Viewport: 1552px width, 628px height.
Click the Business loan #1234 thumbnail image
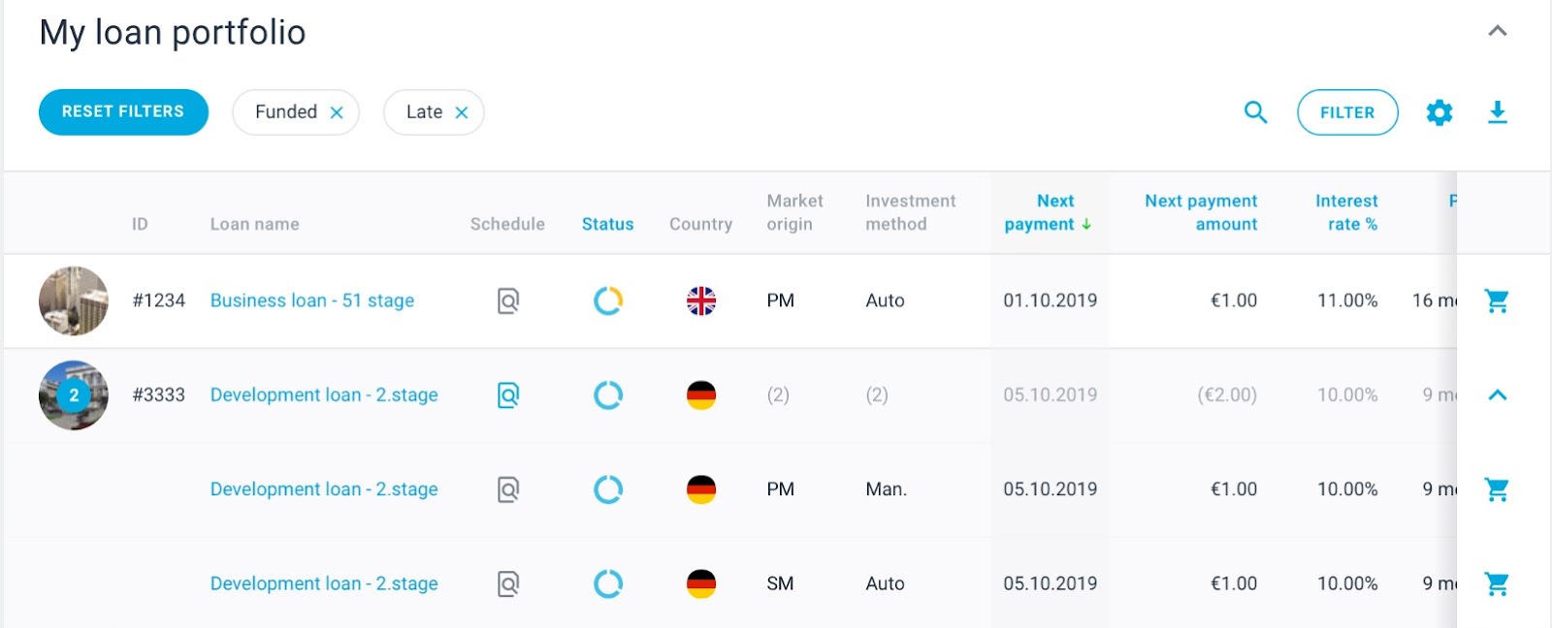74,300
